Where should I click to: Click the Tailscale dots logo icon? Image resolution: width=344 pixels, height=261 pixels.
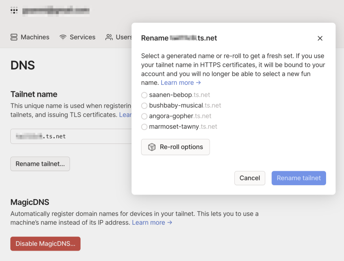pos(14,10)
